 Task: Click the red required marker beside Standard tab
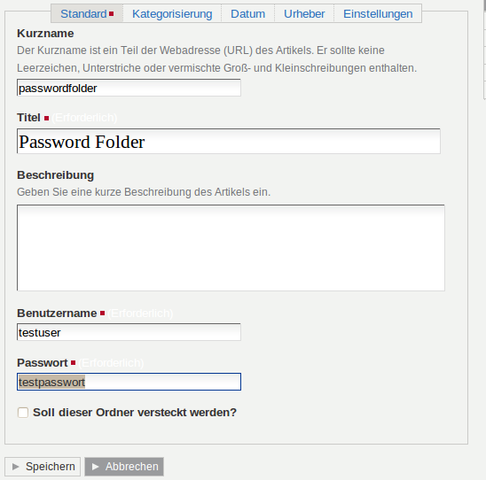coord(111,13)
